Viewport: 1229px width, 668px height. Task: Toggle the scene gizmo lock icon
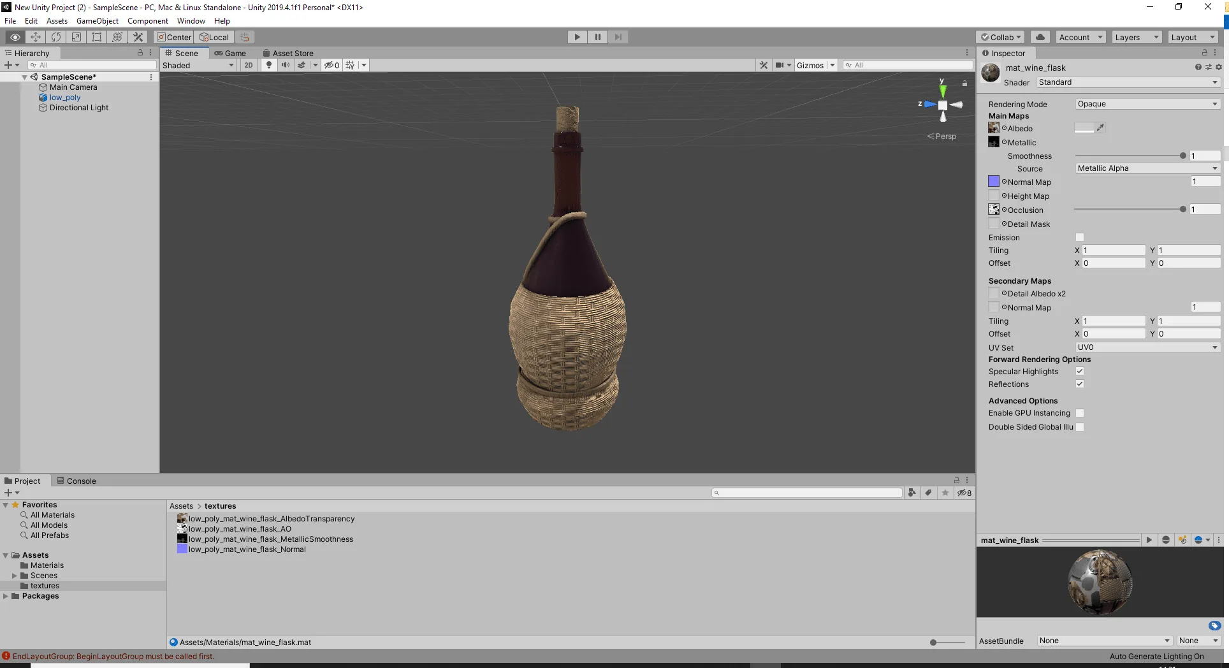pos(964,83)
